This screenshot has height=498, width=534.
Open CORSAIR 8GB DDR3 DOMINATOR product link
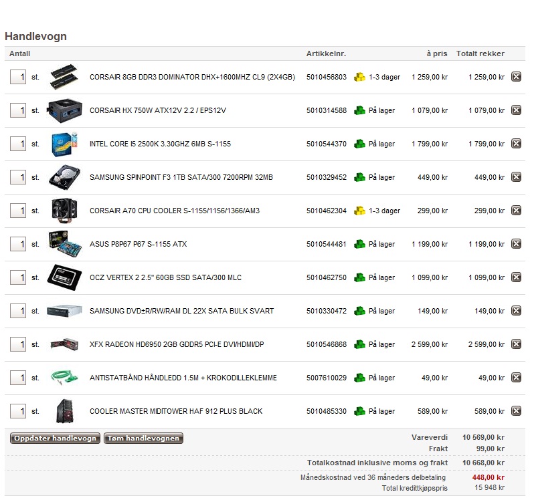click(x=193, y=77)
